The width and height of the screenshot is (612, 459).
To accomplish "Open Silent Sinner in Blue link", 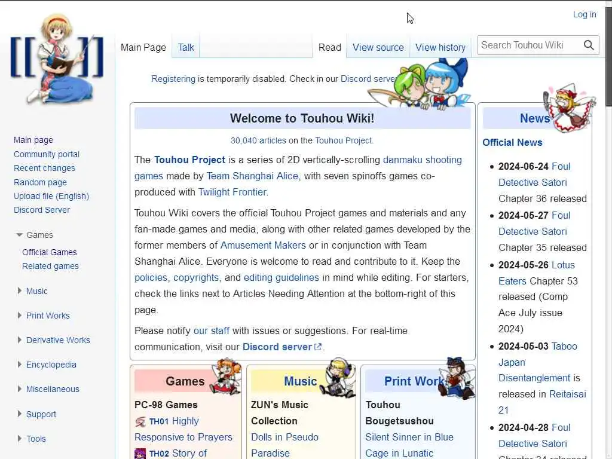I will [409, 437].
